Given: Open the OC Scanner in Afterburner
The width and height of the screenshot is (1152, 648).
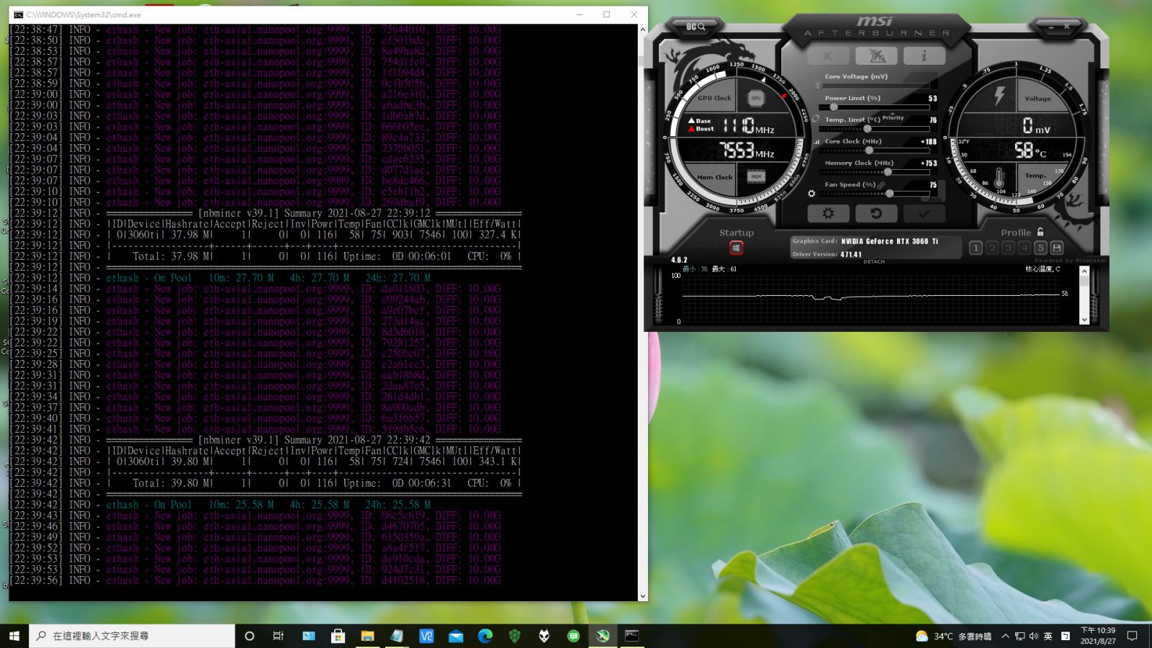Looking at the screenshot, I should coord(696,27).
